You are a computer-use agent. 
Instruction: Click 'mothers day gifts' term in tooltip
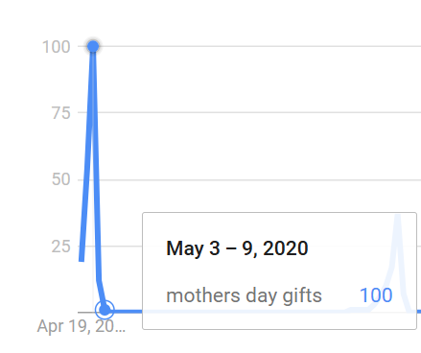point(244,295)
